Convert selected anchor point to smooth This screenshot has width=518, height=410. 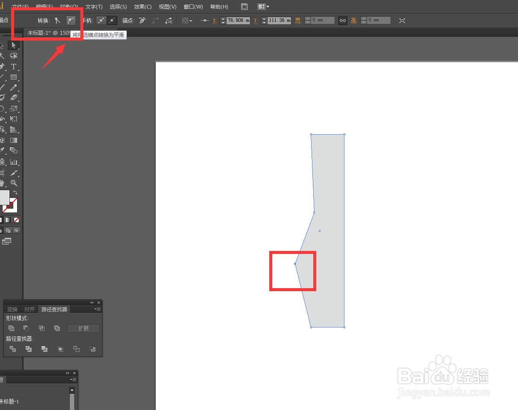[x=71, y=20]
